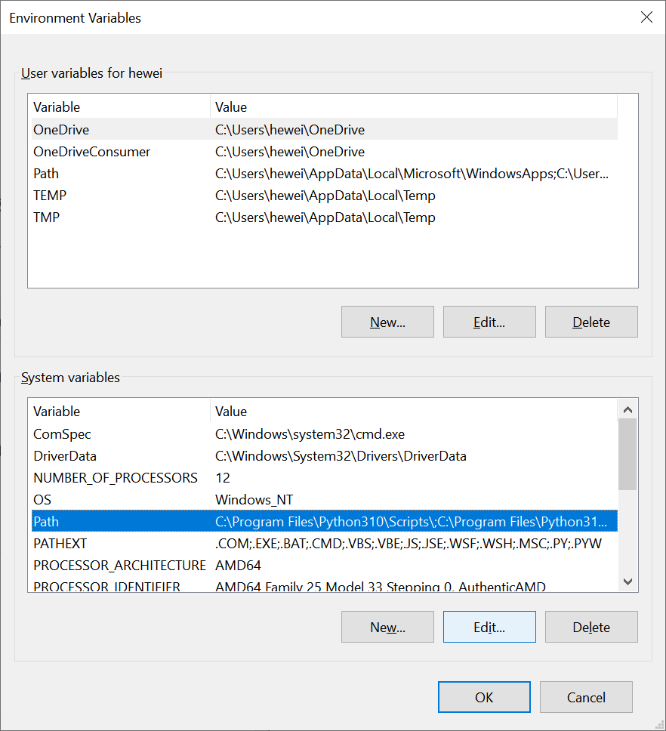Close the Environment Variables dialog
This screenshot has height=731, width=666.
(x=646, y=17)
